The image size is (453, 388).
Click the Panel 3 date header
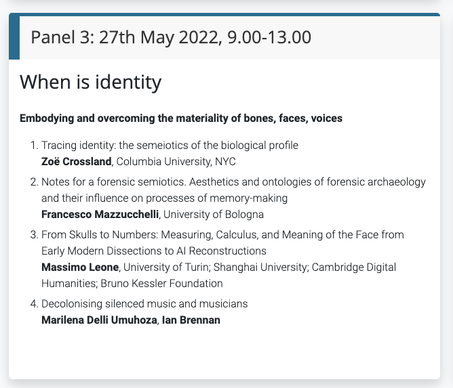[171, 37]
